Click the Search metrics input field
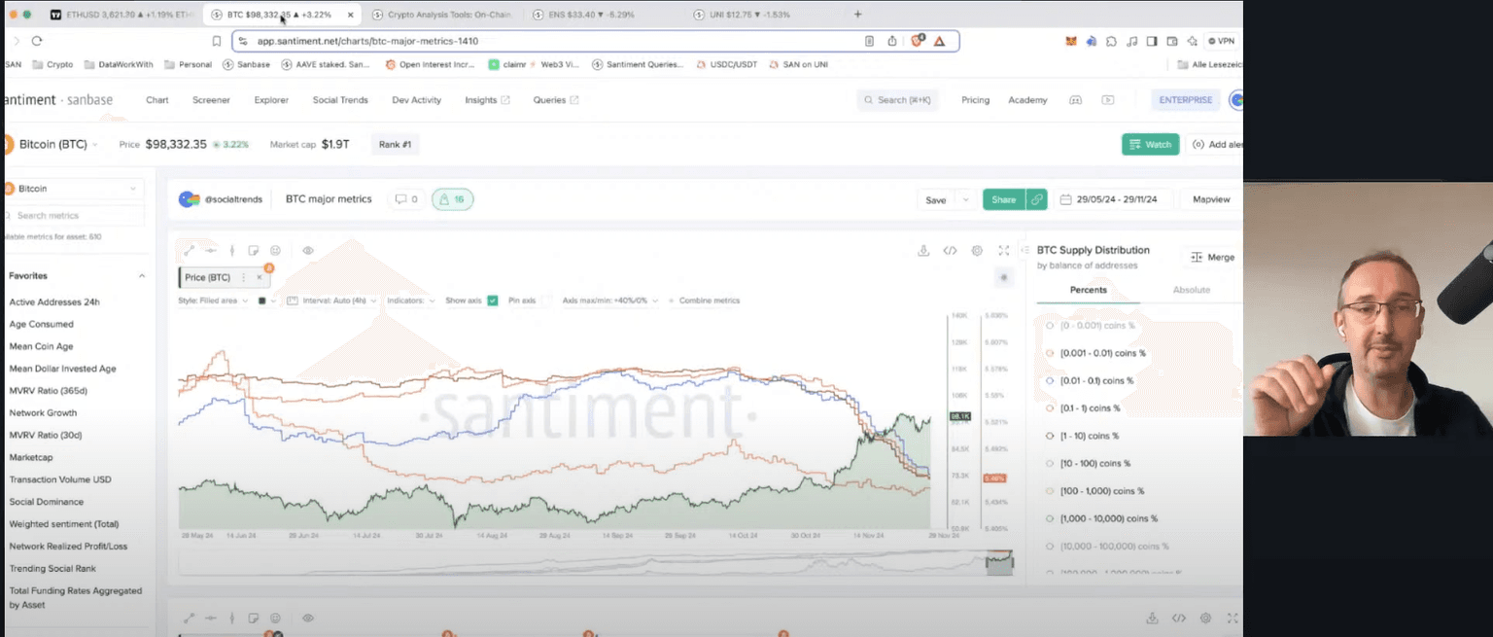Screen dimensions: 1493x637 (x=76, y=215)
